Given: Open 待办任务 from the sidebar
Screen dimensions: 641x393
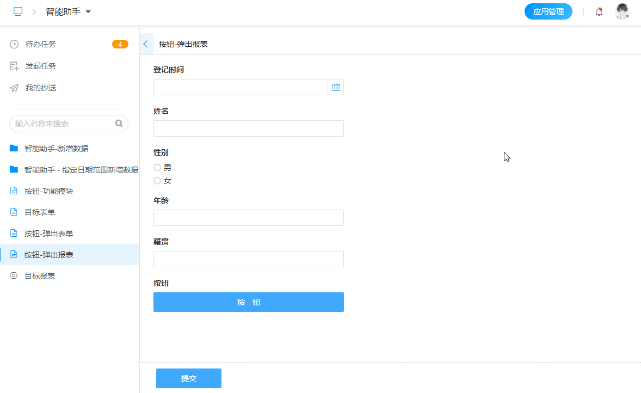Looking at the screenshot, I should [41, 44].
